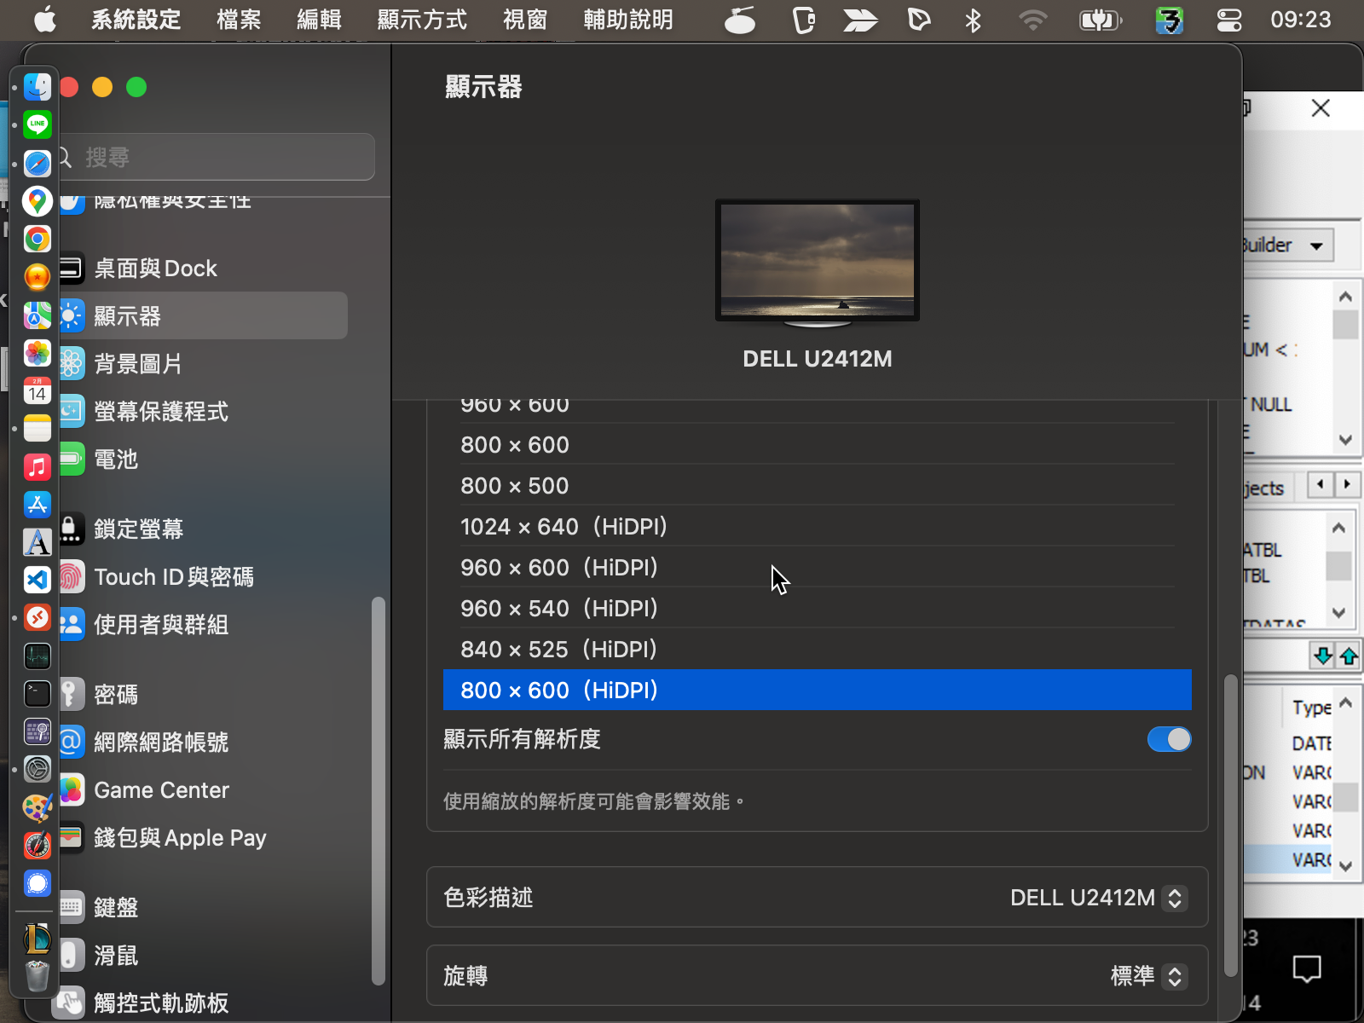Open Notes from the Dock
This screenshot has width=1364, height=1023.
tap(38, 428)
